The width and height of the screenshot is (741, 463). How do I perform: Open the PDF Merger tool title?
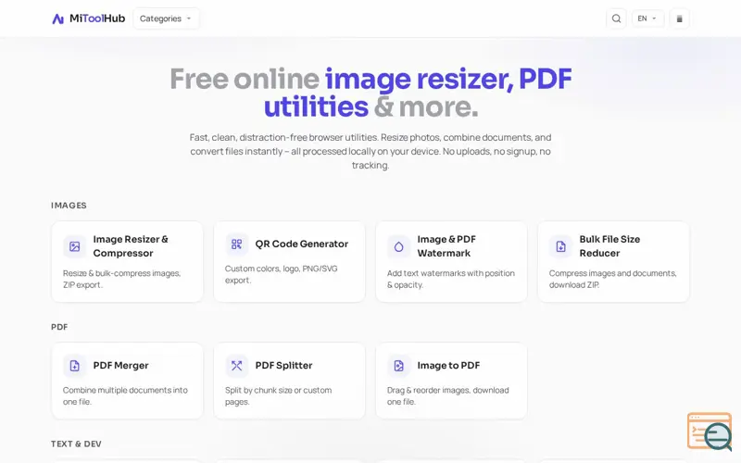120,365
